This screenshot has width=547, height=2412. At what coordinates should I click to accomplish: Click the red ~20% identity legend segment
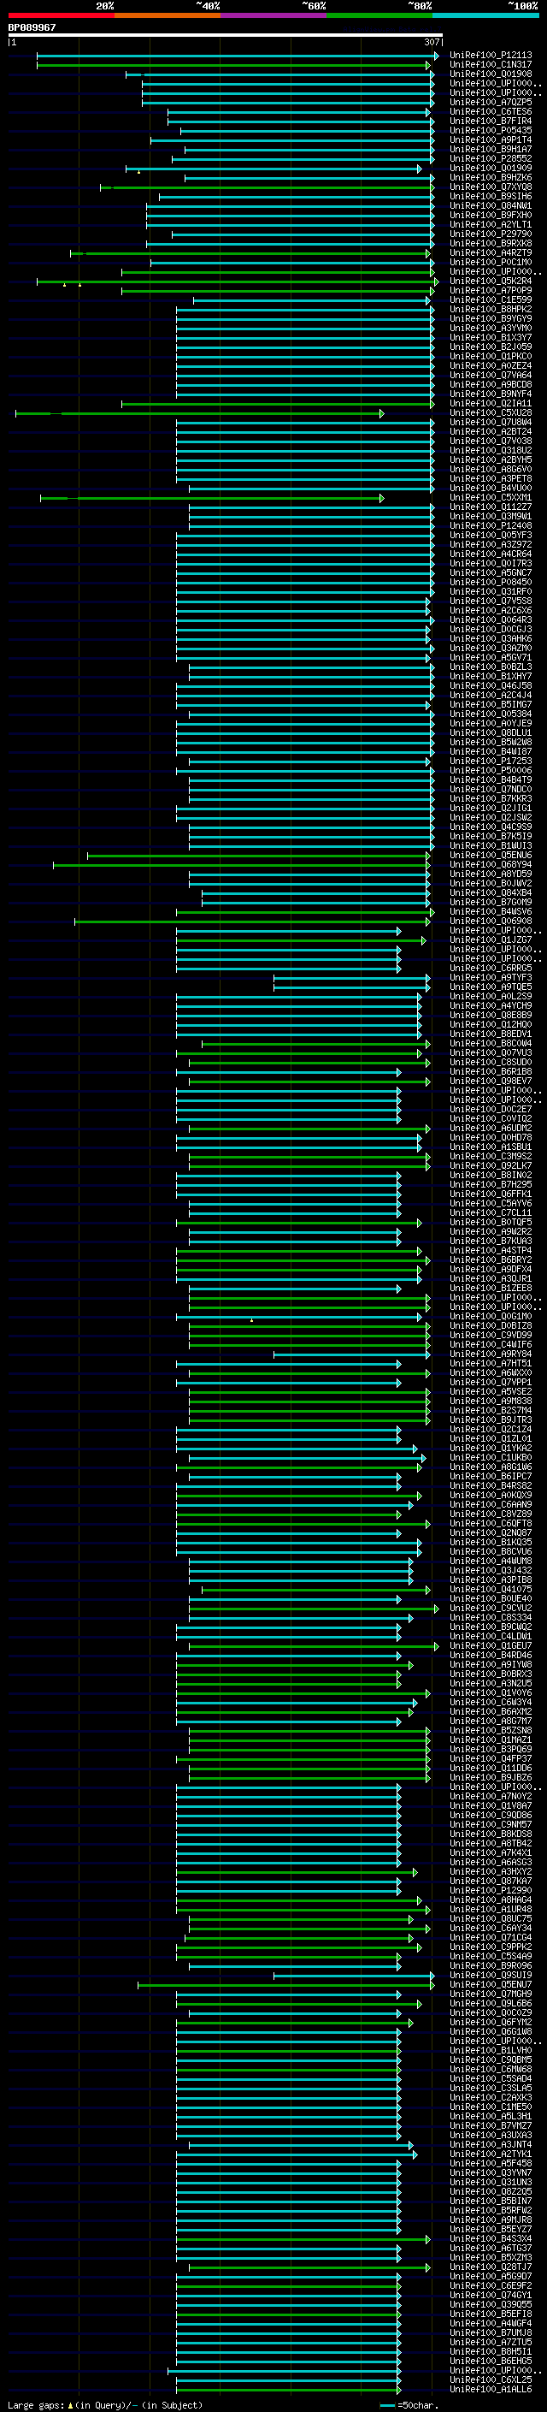[61, 15]
